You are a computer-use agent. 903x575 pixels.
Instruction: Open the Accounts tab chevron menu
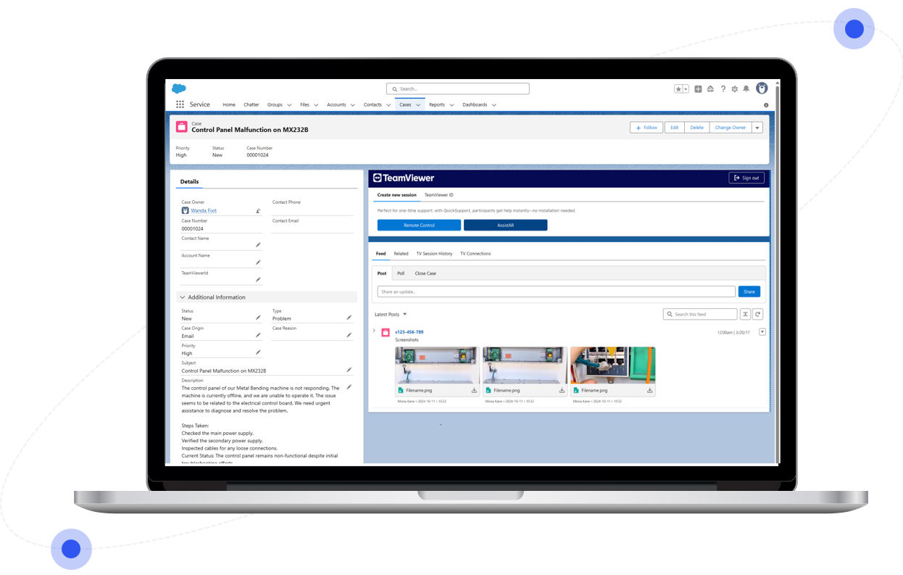pyautogui.click(x=353, y=105)
